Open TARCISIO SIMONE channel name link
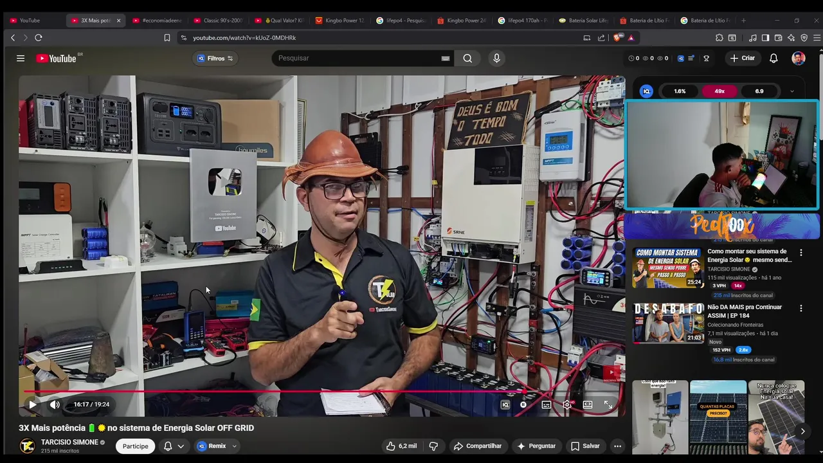The width and height of the screenshot is (823, 463). [69, 442]
